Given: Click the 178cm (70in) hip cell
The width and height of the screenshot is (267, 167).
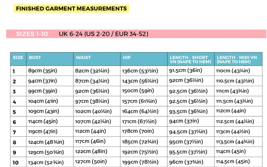Looking at the screenshot, I should 138,131.
